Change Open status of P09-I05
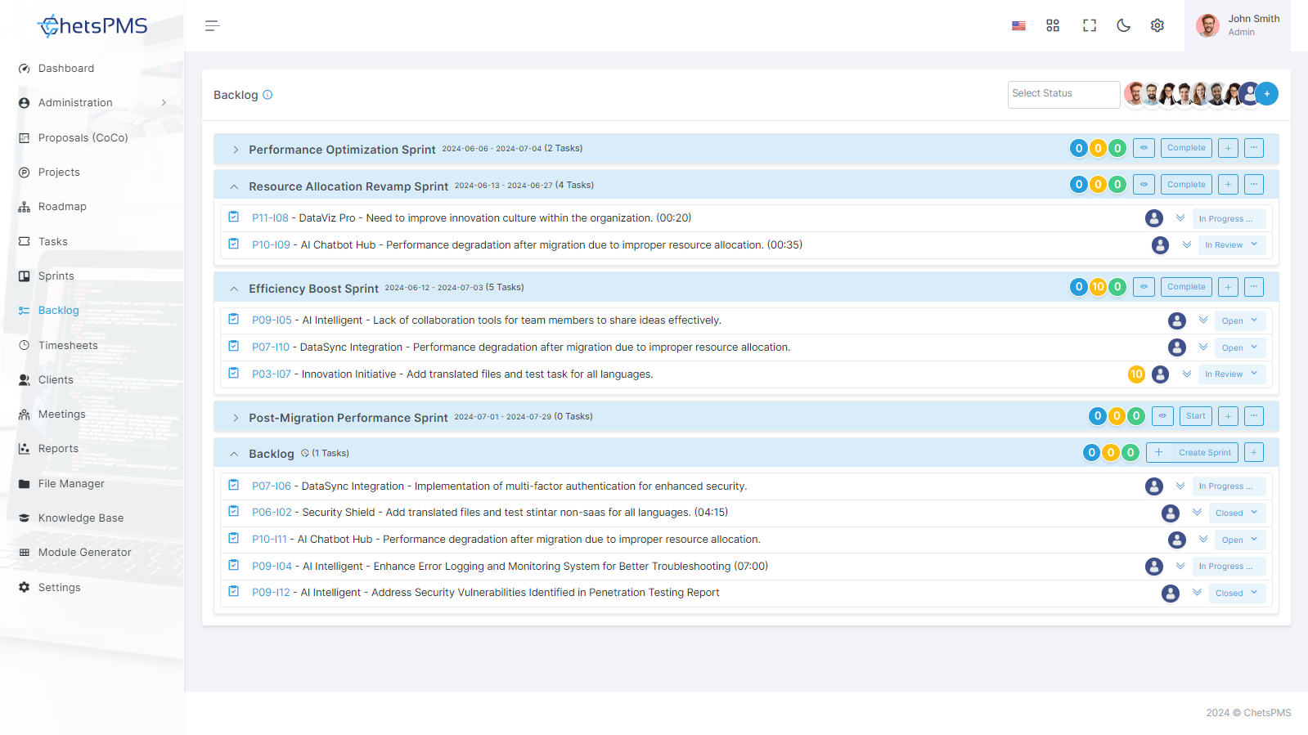 (x=1240, y=321)
